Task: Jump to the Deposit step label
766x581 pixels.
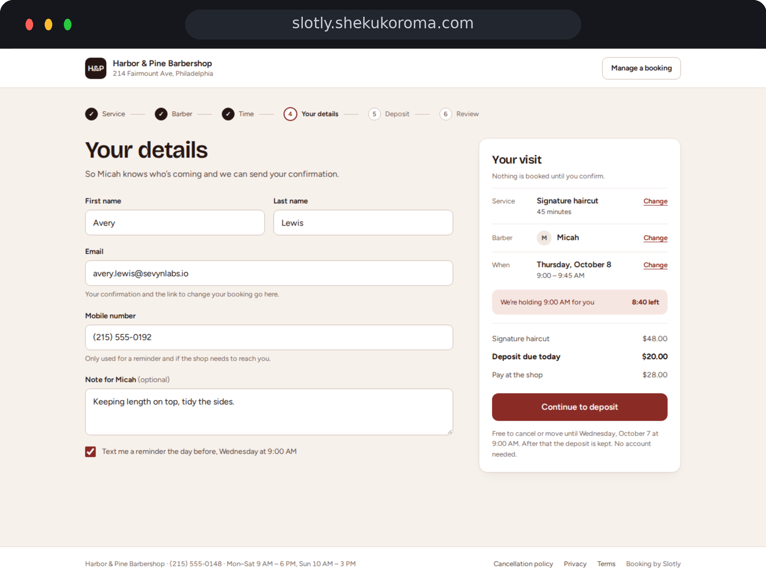Action: click(x=397, y=114)
